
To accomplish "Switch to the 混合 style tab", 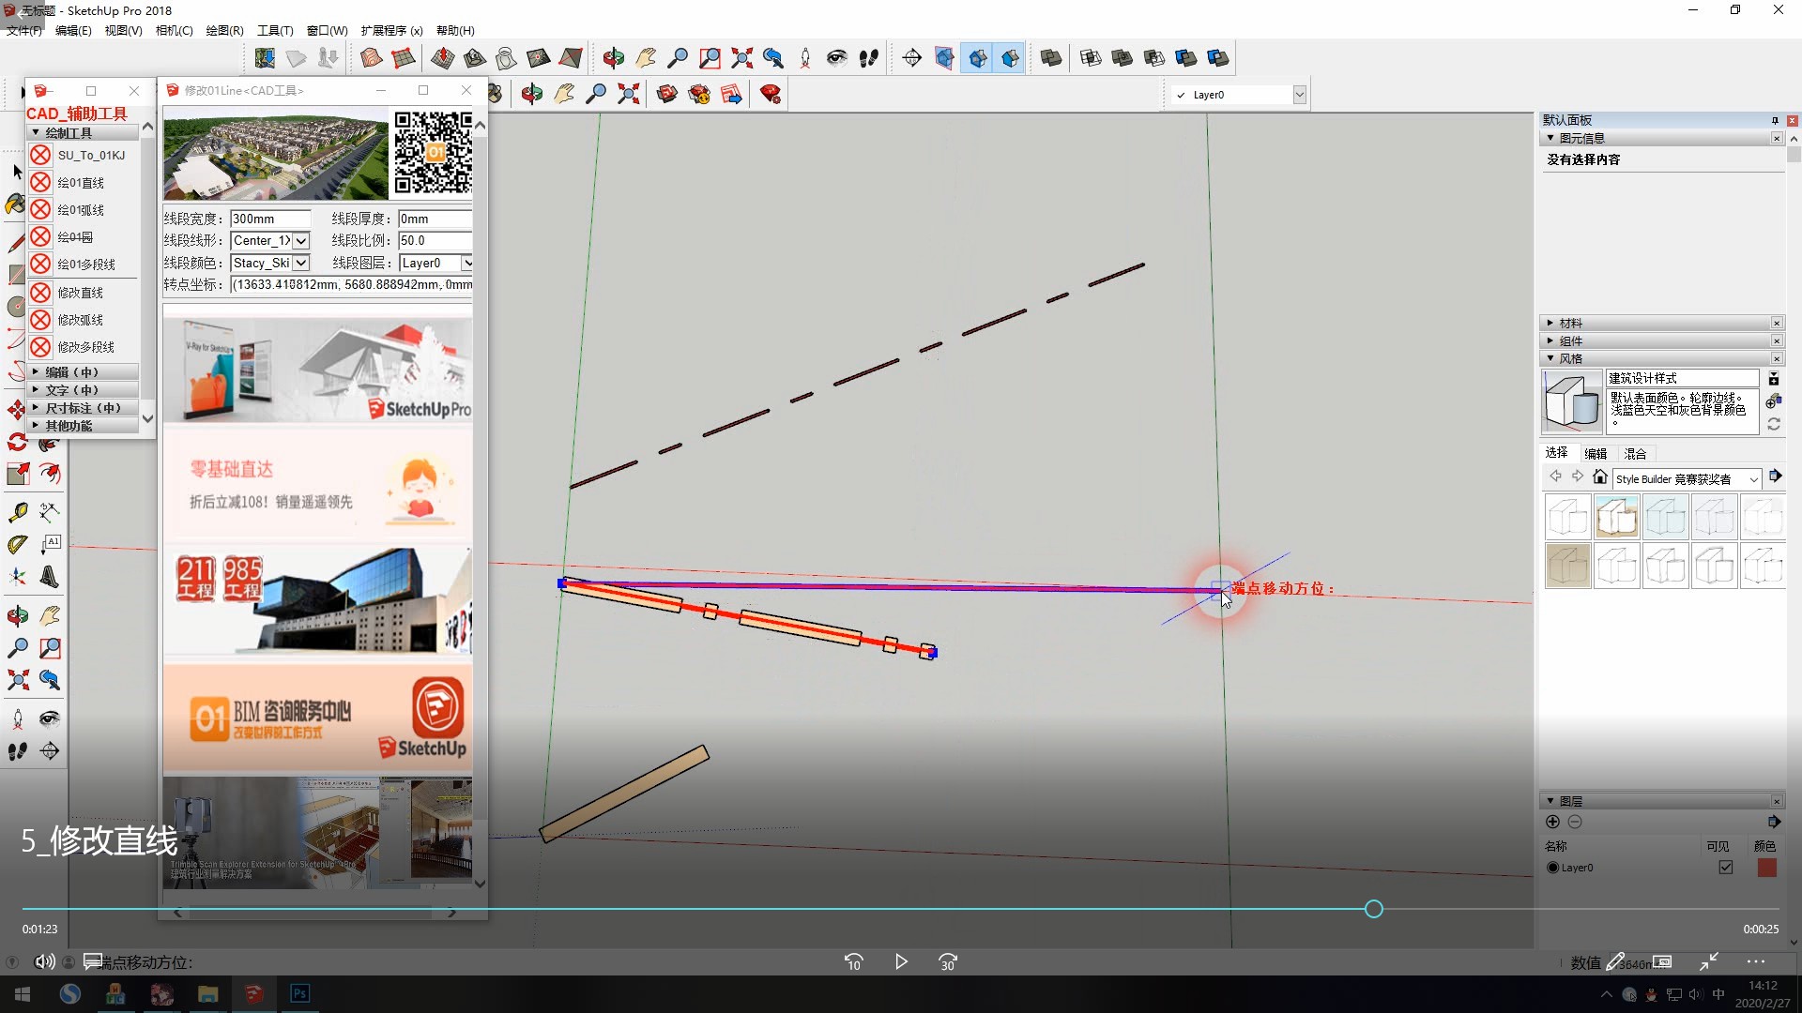I will point(1635,453).
